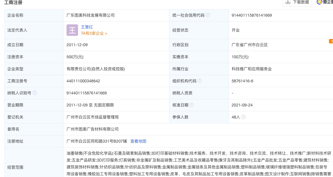
Task: Click the 爱企查 logo icon
Action: 319,2
